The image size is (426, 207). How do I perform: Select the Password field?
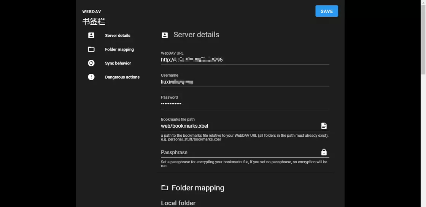245,104
